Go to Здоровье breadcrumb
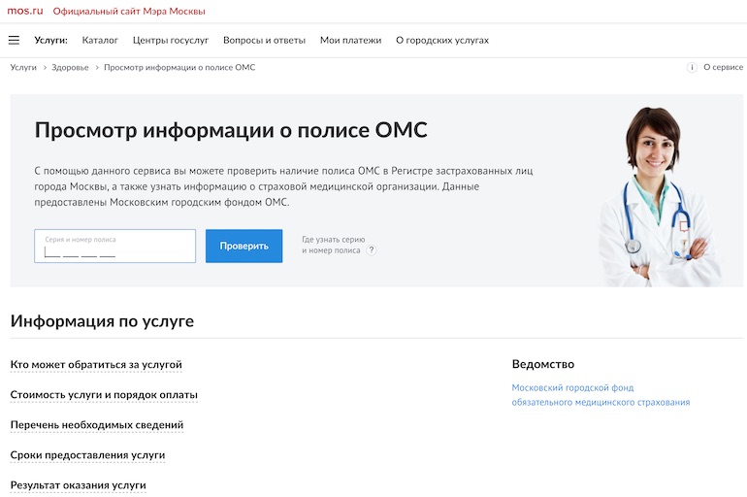 70,67
